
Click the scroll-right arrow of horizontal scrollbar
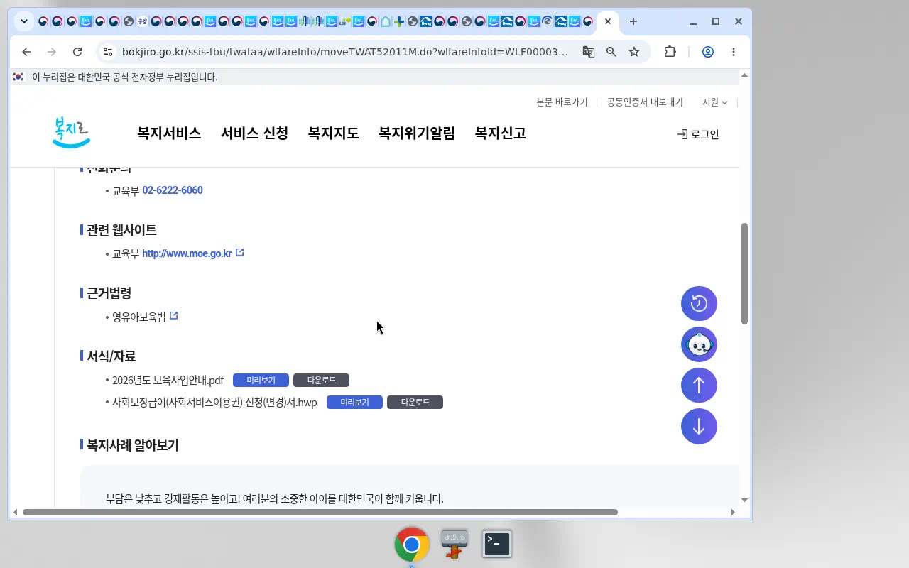[733, 512]
